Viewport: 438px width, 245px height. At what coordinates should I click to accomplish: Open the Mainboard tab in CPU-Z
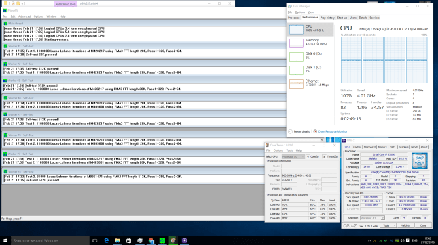pos(369,147)
